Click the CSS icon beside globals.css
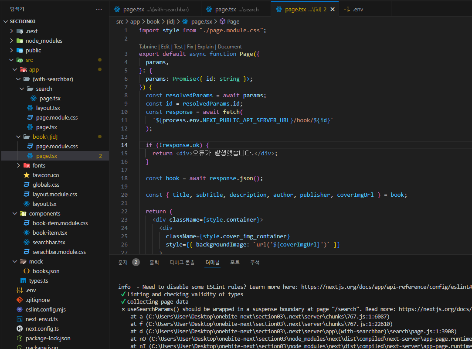 click(x=27, y=185)
